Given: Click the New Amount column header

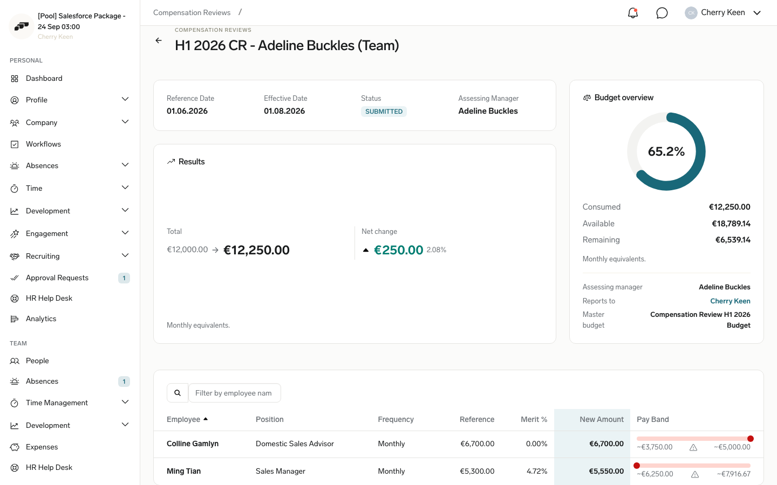Looking at the screenshot, I should (602, 419).
